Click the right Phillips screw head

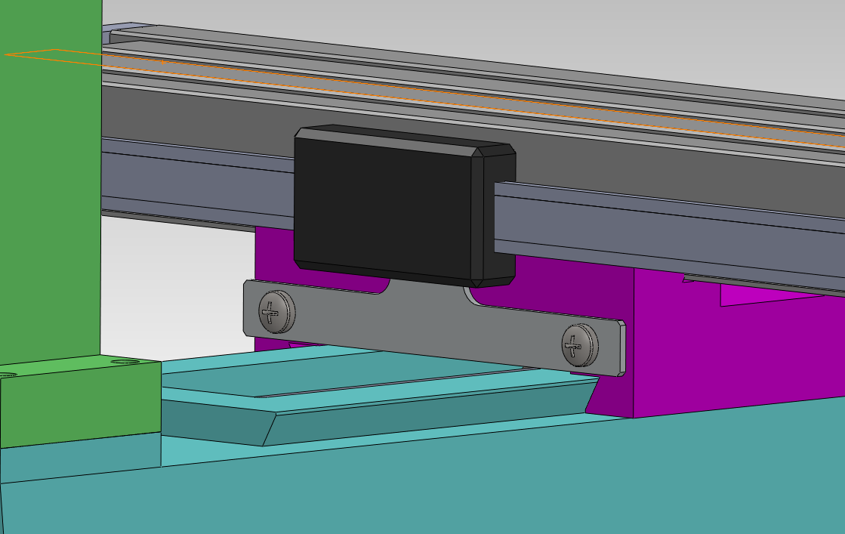579,344
